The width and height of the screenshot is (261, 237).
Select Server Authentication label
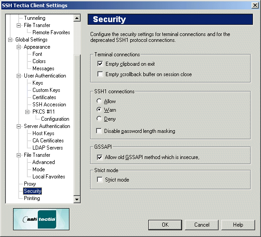tap(47, 126)
